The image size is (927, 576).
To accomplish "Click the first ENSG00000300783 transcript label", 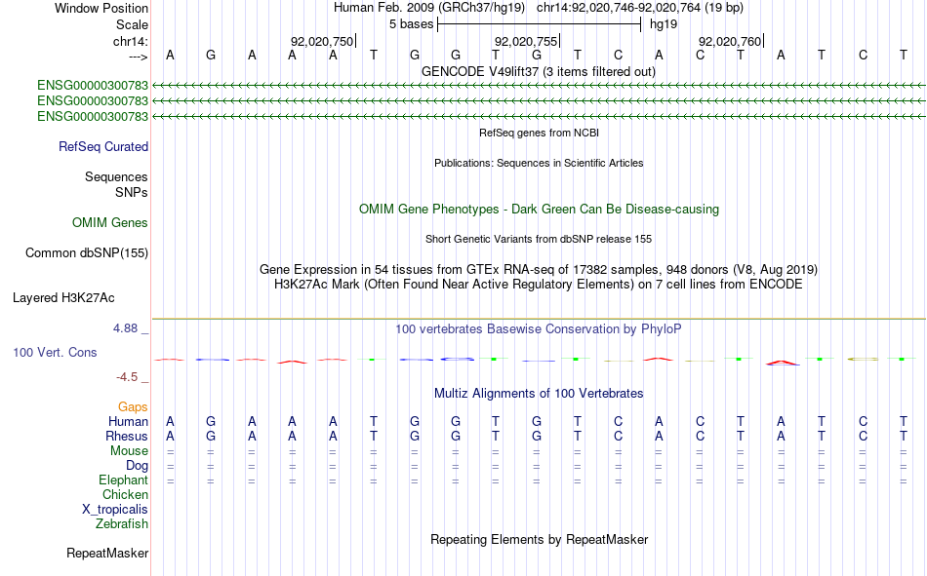I will [93, 86].
